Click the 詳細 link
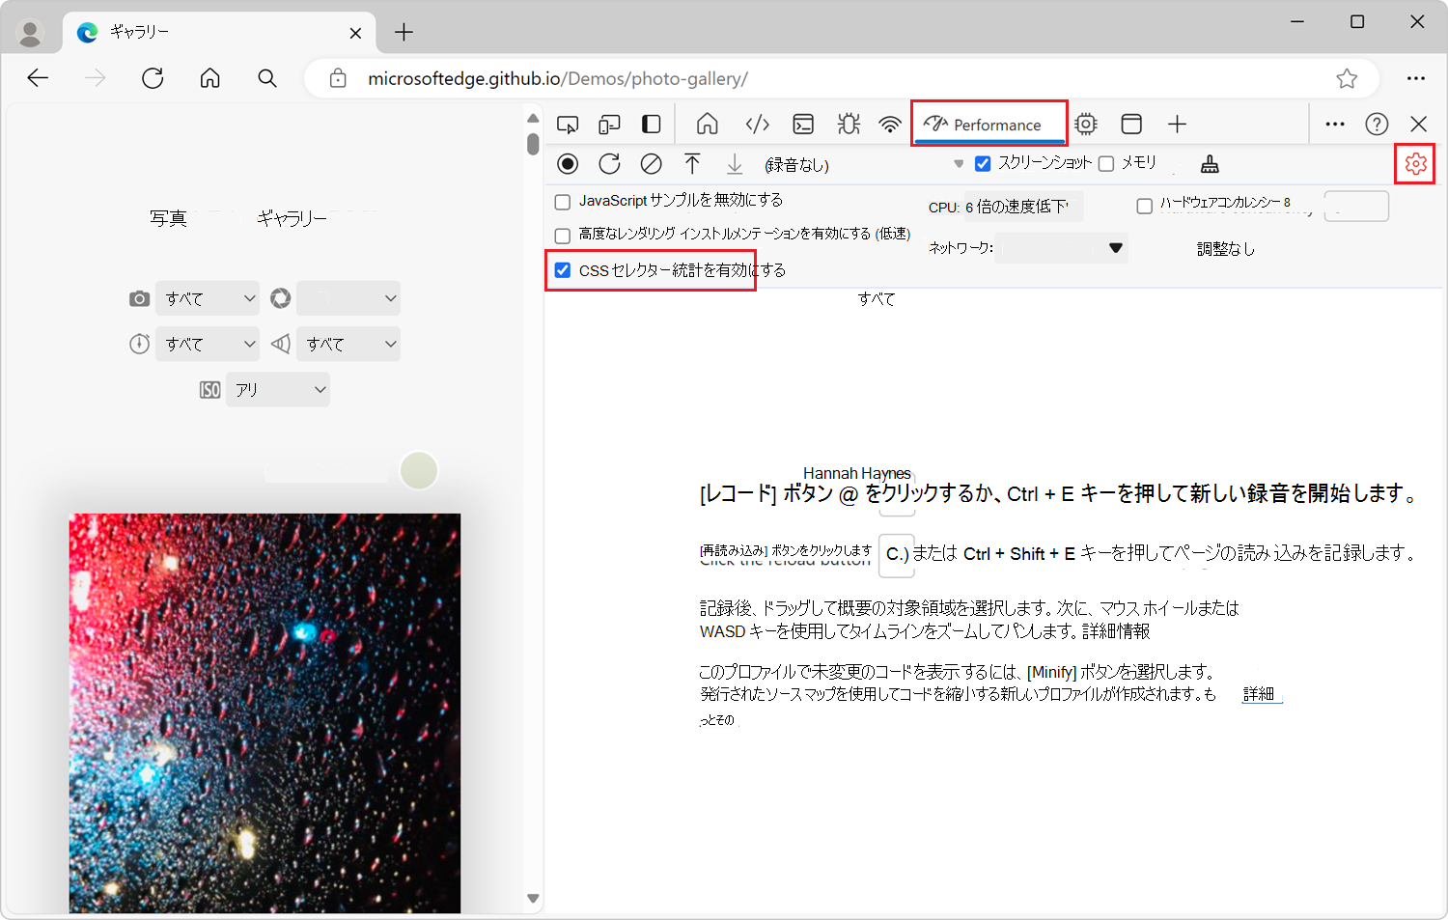Image resolution: width=1448 pixels, height=920 pixels. (x=1260, y=693)
